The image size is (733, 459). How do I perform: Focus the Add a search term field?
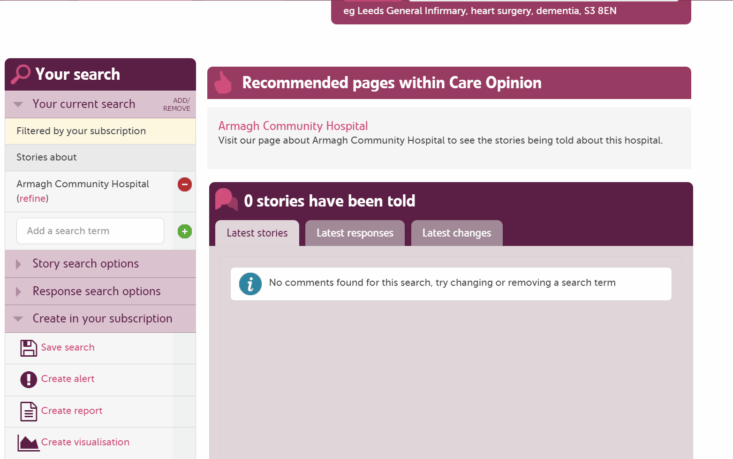coord(90,231)
